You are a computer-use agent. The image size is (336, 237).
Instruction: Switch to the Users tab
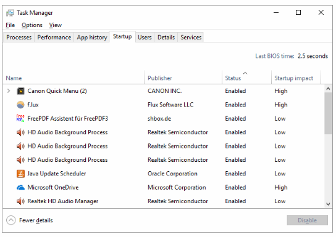[145, 38]
